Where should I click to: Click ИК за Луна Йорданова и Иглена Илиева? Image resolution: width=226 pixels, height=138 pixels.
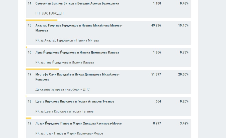click(x=65, y=62)
